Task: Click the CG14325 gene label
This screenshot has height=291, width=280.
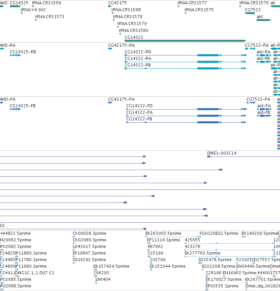Action: click(19, 3)
